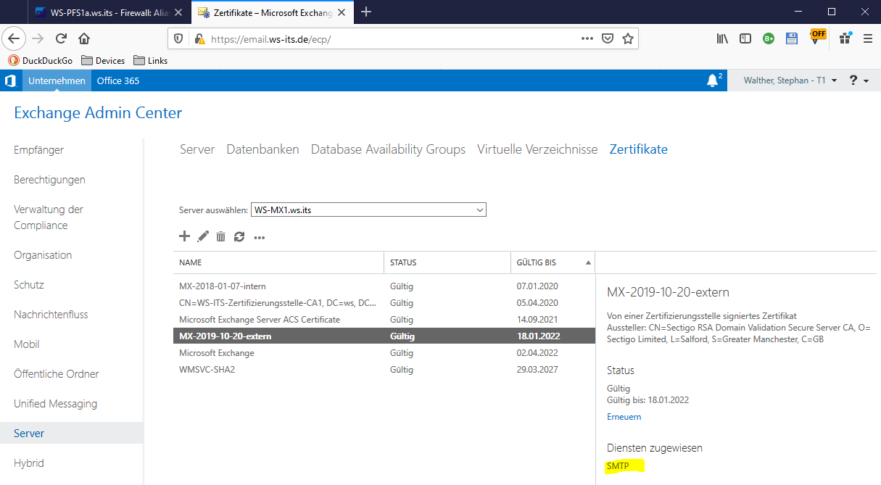Screen dimensions: 881x485
Task: Open the Walther, Stephan - T1 user menu
Action: pyautogui.click(x=790, y=80)
